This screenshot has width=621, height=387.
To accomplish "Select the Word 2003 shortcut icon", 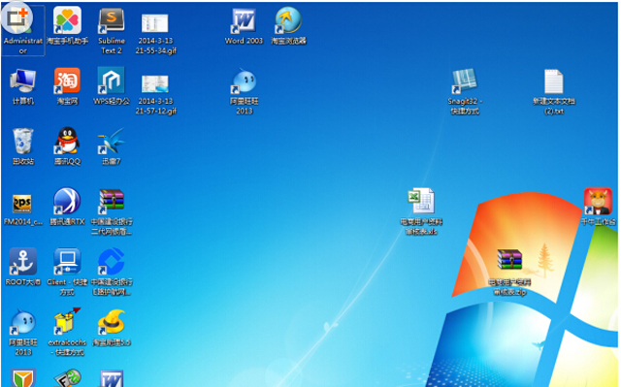I will (x=244, y=20).
